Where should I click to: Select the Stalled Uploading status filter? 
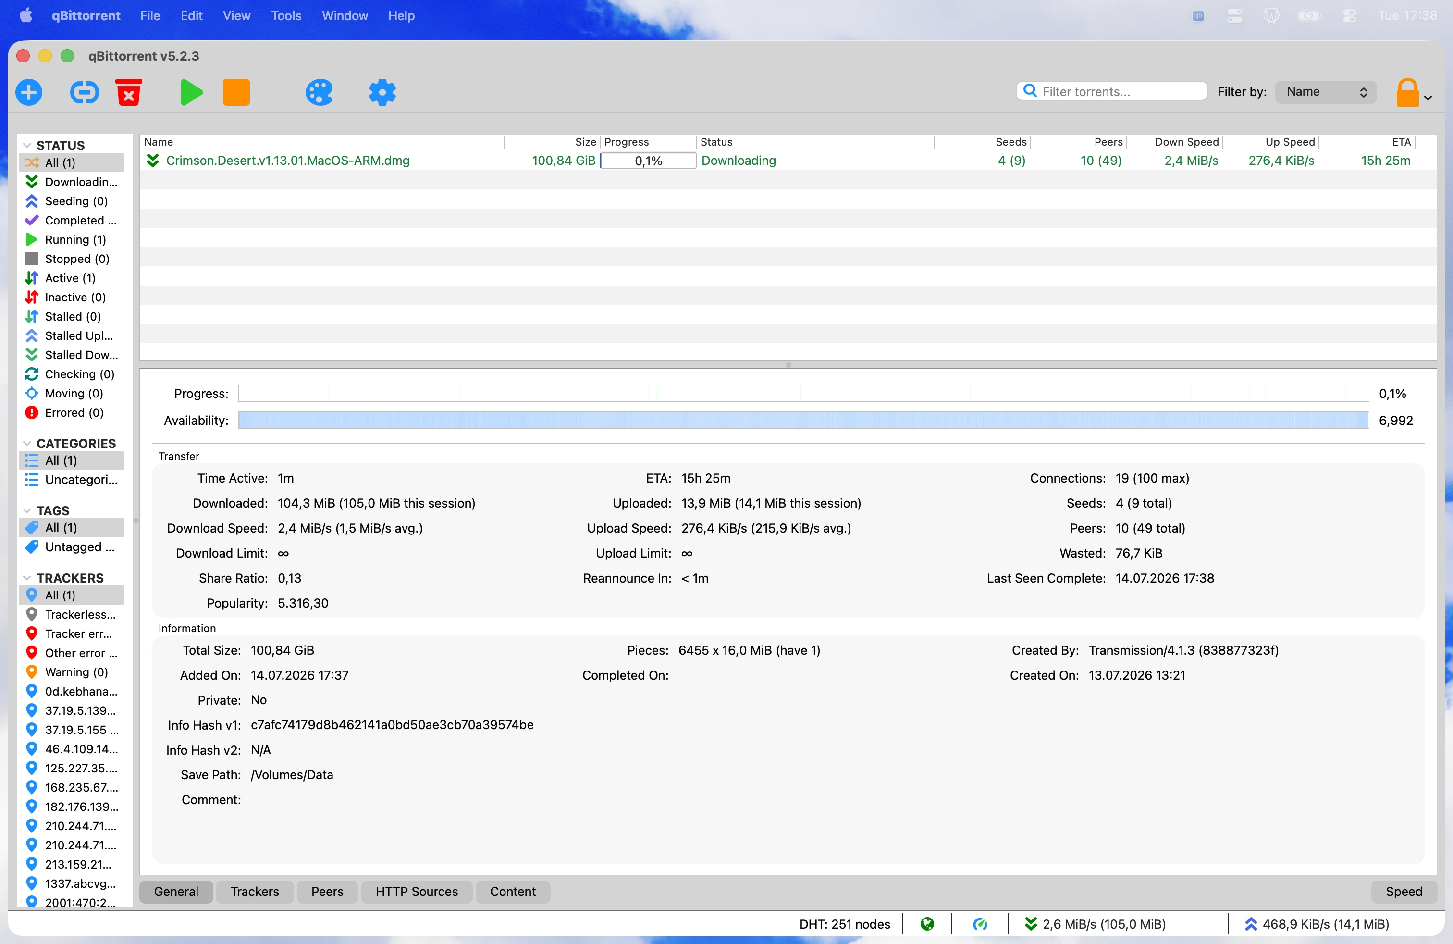72,336
